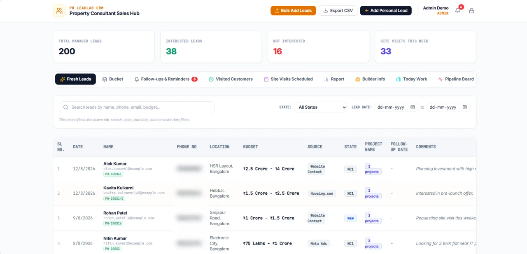This screenshot has height=254, width=527.
Task: Expand the All States dropdown
Action: (320, 107)
